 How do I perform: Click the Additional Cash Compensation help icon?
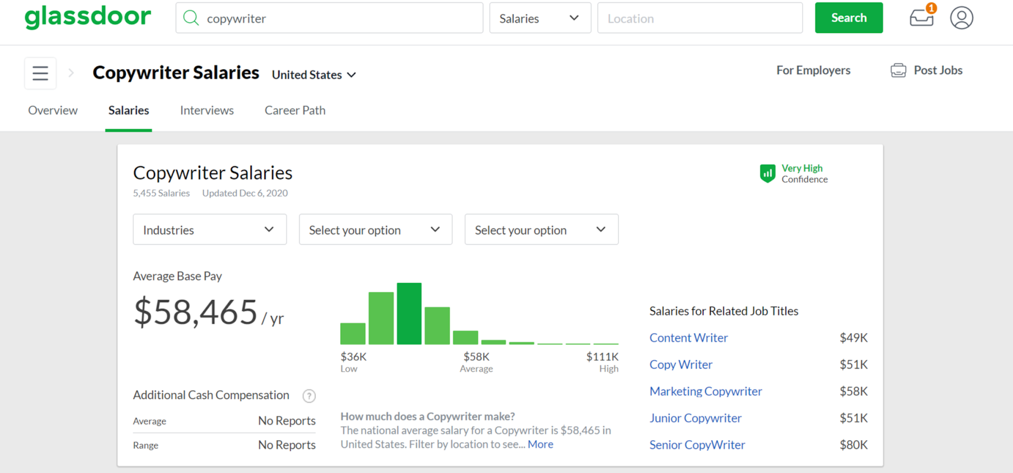pyautogui.click(x=309, y=396)
